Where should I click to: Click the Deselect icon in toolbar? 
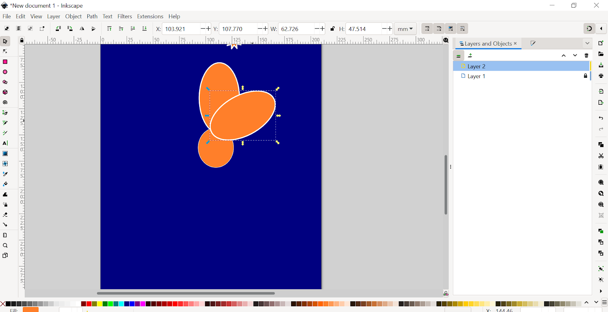click(x=30, y=29)
